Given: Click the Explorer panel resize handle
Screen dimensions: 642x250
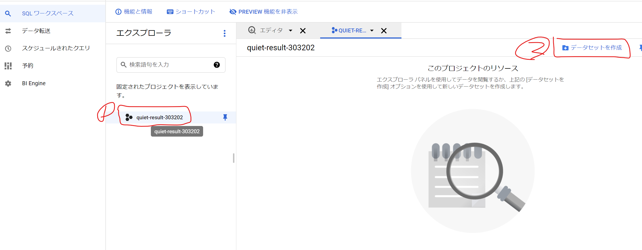Looking at the screenshot, I should (234, 158).
